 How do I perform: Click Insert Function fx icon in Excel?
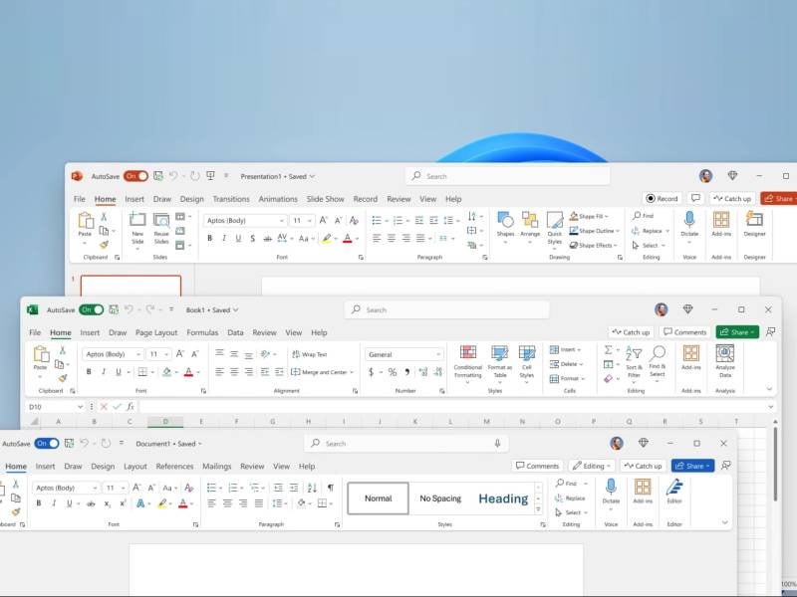[x=131, y=407]
